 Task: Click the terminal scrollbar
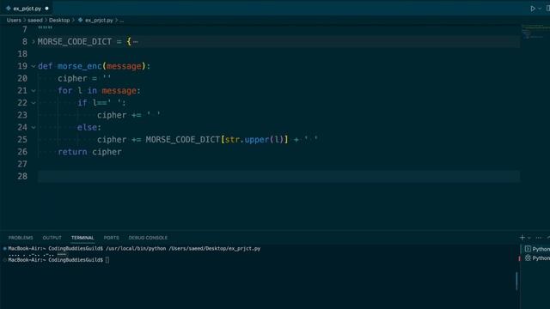click(x=516, y=281)
